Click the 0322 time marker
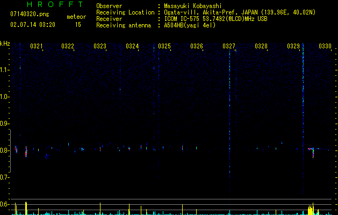The width and height of the screenshot is (338, 215). click(68, 46)
